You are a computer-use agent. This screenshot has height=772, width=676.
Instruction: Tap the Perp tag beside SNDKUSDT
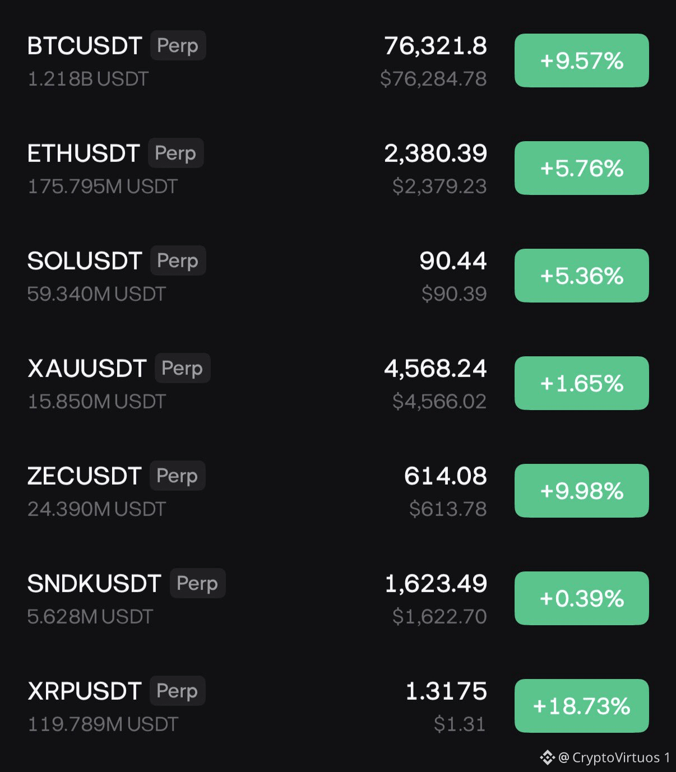(198, 583)
